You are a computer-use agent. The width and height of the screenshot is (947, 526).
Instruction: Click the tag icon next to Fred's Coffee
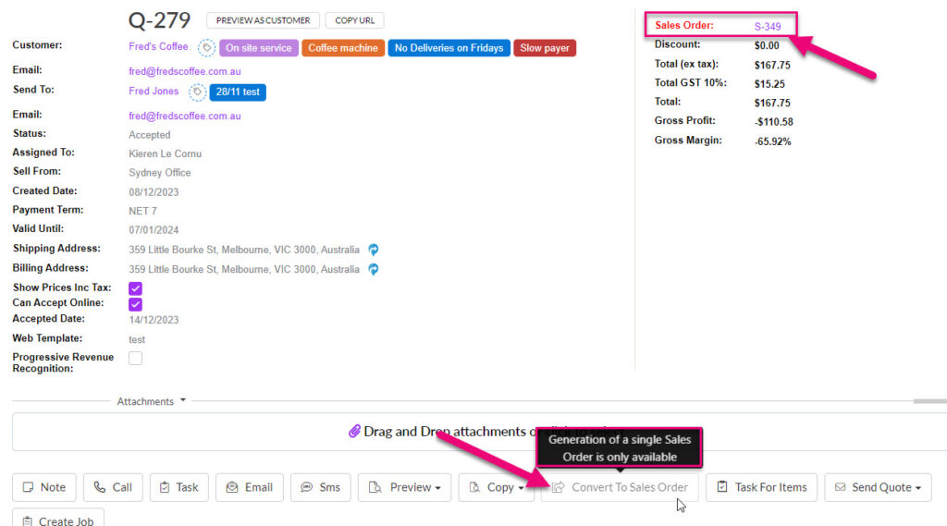click(206, 48)
